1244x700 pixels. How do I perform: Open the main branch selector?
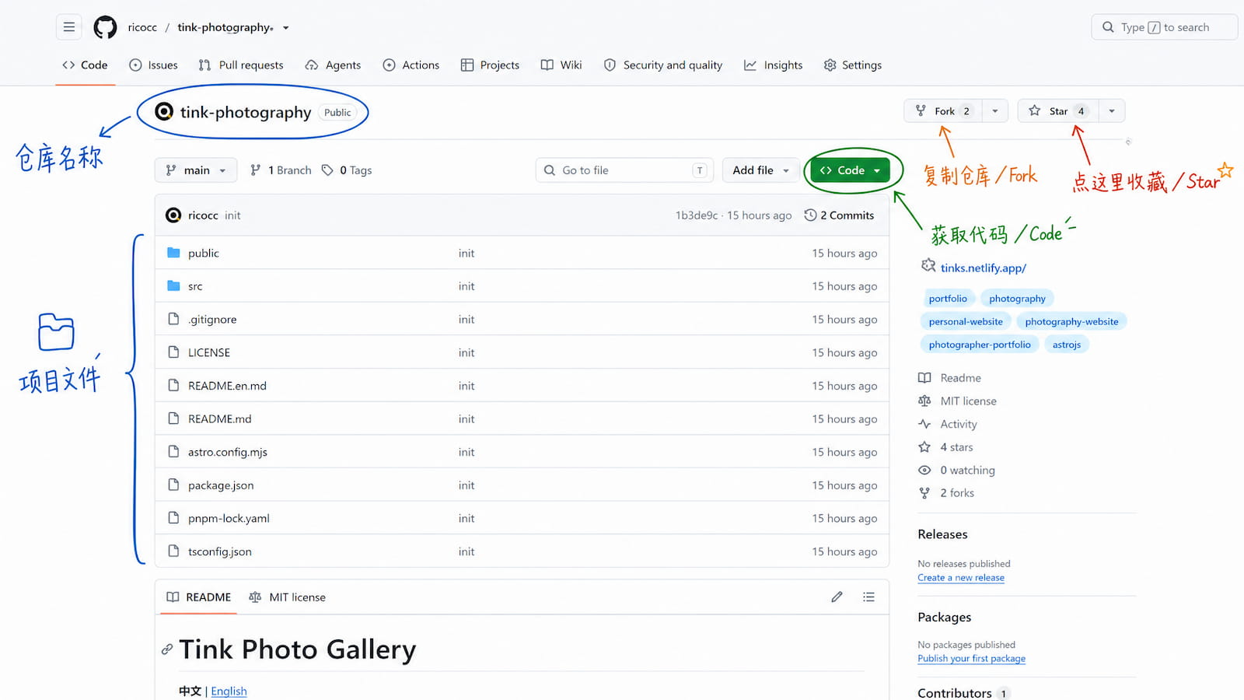tap(196, 170)
